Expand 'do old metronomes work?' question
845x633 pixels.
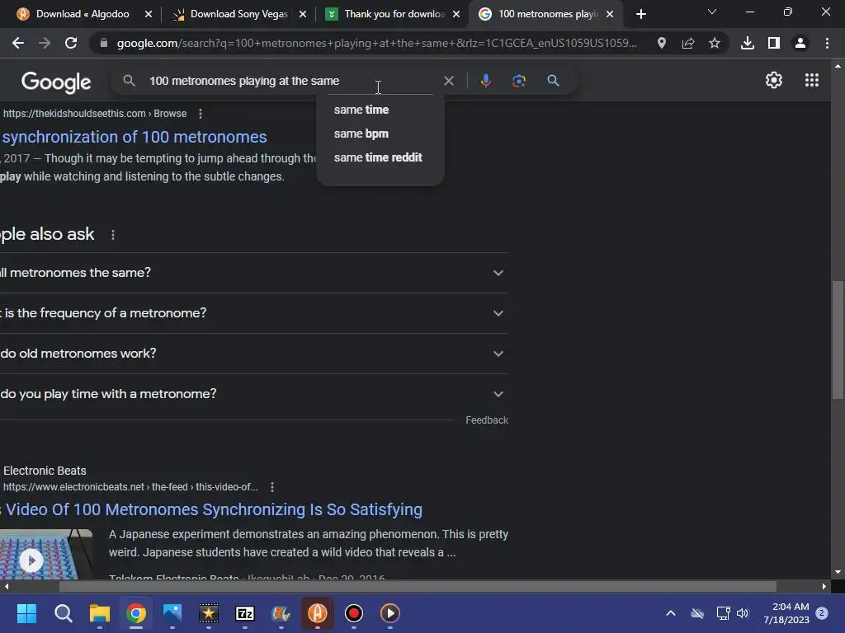[254, 354]
